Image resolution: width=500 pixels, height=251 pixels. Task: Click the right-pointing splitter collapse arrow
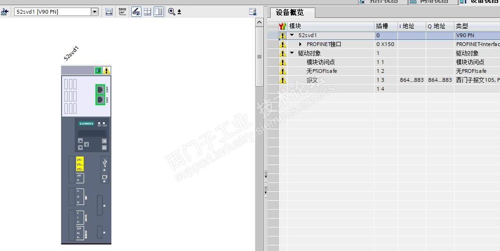pos(266,193)
